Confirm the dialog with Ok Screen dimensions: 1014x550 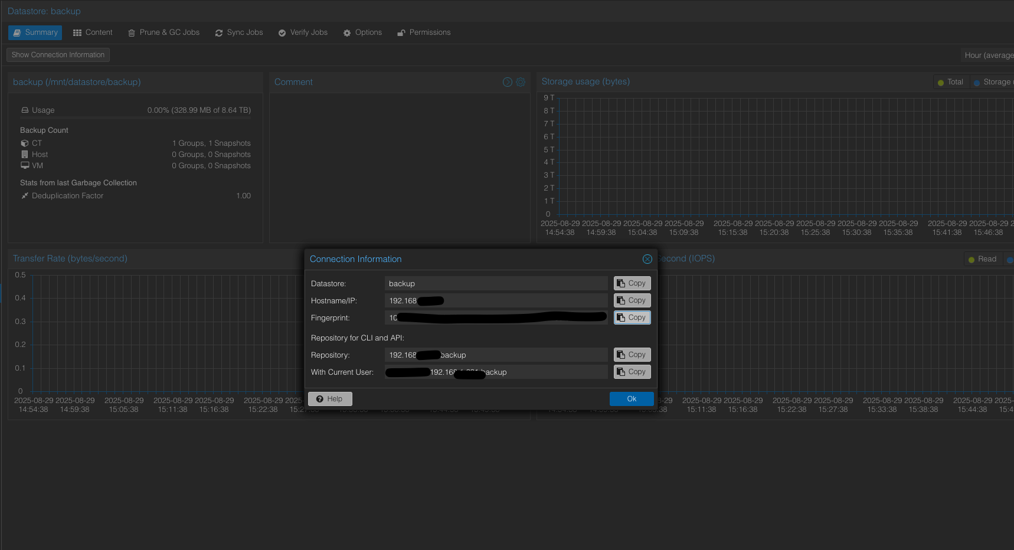coord(632,399)
